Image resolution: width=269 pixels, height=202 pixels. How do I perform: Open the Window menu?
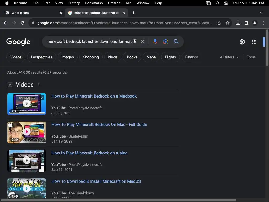[x=143, y=3]
